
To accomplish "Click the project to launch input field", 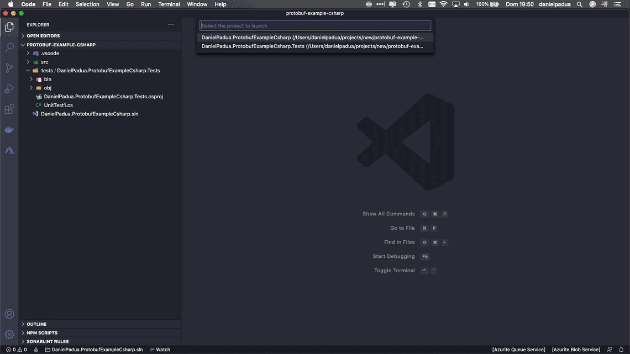I will [x=315, y=26].
